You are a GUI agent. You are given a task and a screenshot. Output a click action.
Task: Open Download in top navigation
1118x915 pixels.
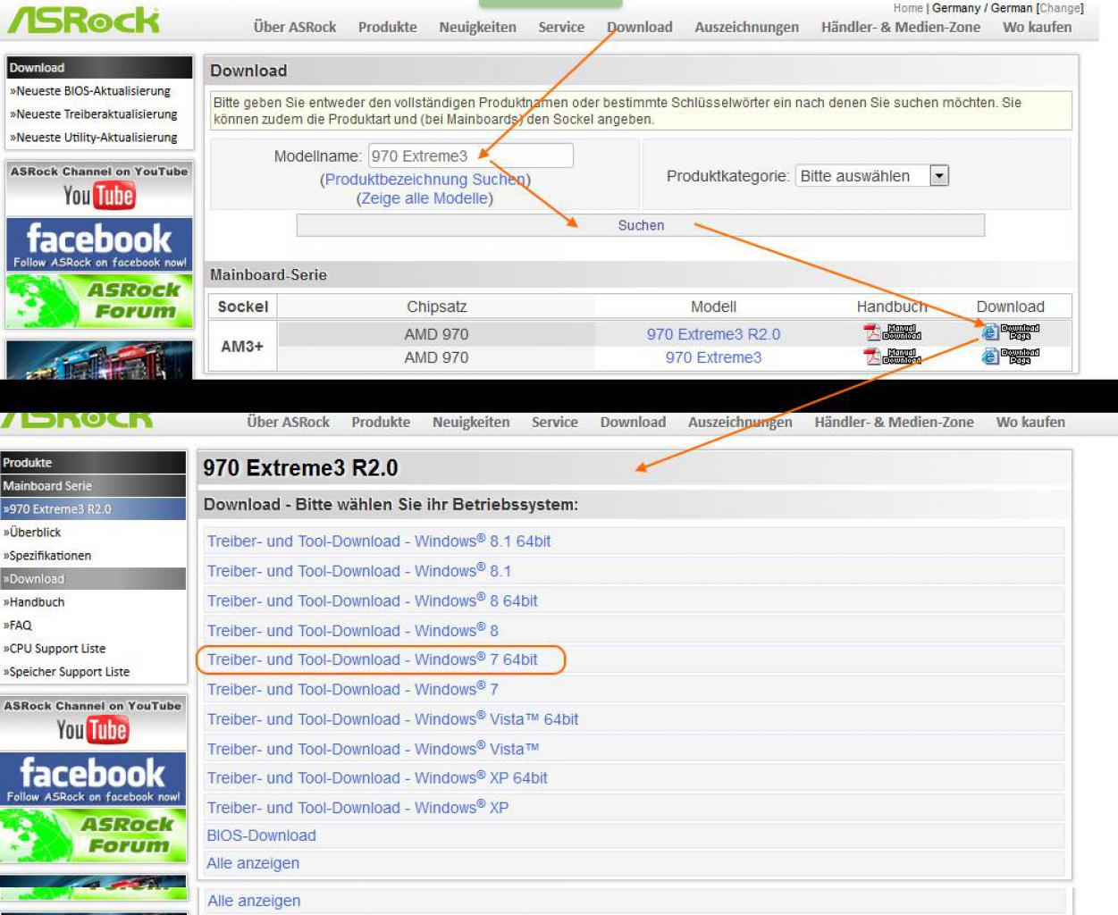[x=640, y=27]
